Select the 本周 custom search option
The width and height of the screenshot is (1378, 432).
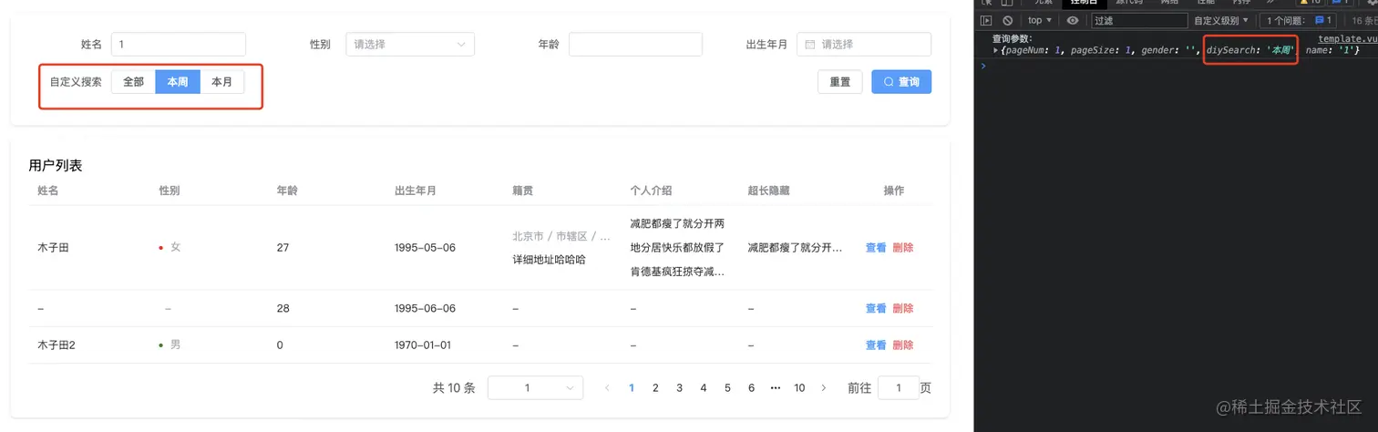pyautogui.click(x=178, y=82)
